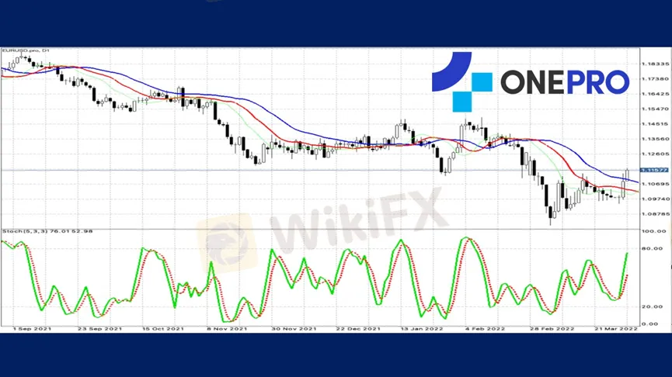Click the 1.13560 price axis label
The height and width of the screenshot is (377, 672).
[x=655, y=139]
